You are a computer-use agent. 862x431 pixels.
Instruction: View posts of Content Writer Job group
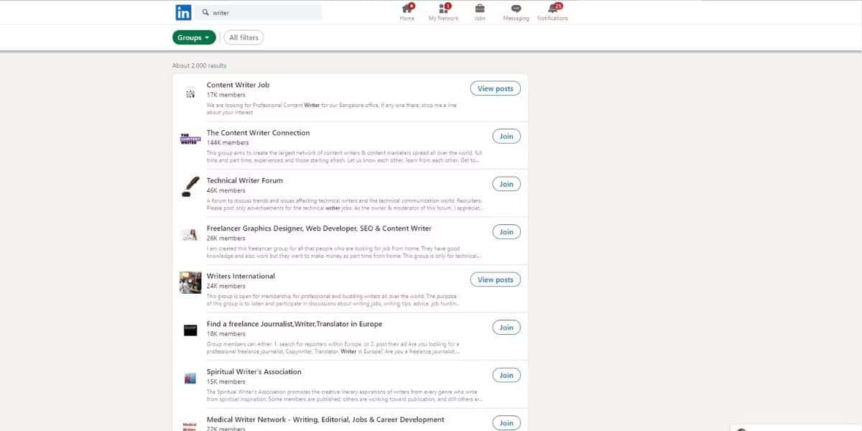tap(496, 88)
